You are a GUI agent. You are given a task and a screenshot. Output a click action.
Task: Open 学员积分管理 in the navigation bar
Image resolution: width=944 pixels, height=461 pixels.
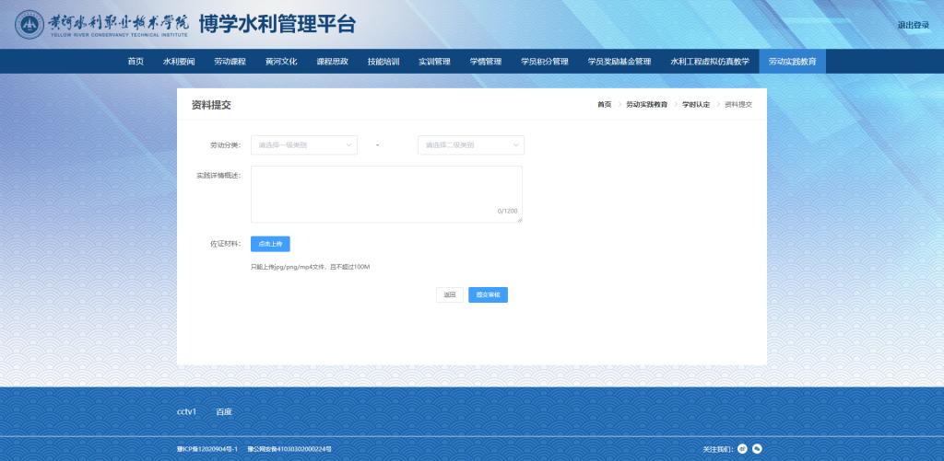pos(545,62)
